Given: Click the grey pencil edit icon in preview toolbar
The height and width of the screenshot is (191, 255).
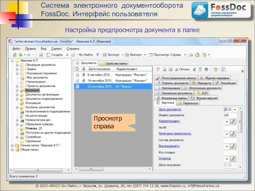Looking at the screenshot, I should point(158,69).
